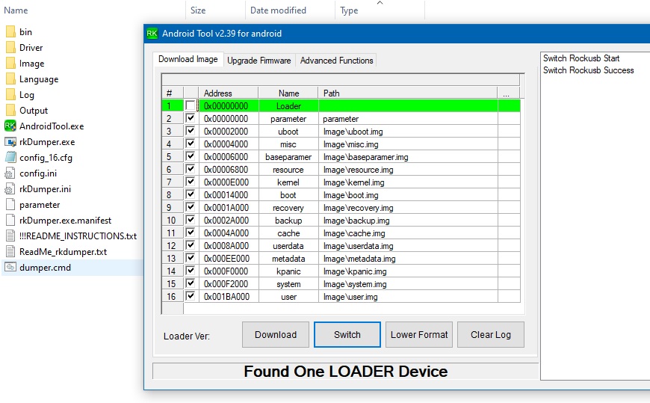Click address 0x0002A000 for backup
This screenshot has width=650, height=403.
point(229,221)
